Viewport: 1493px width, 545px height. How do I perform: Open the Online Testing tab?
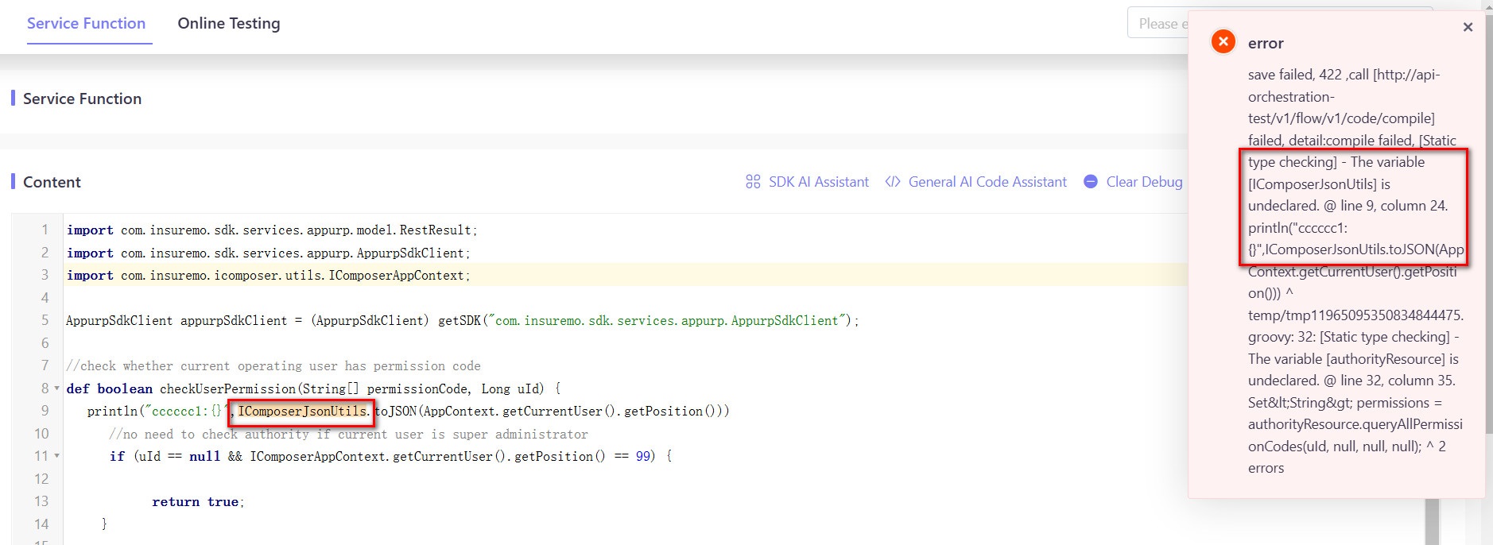point(229,24)
